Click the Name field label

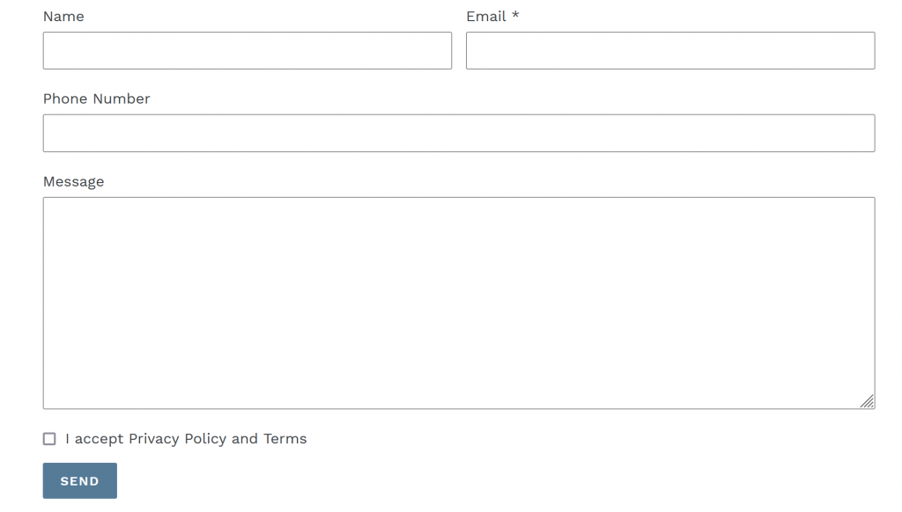pos(63,16)
